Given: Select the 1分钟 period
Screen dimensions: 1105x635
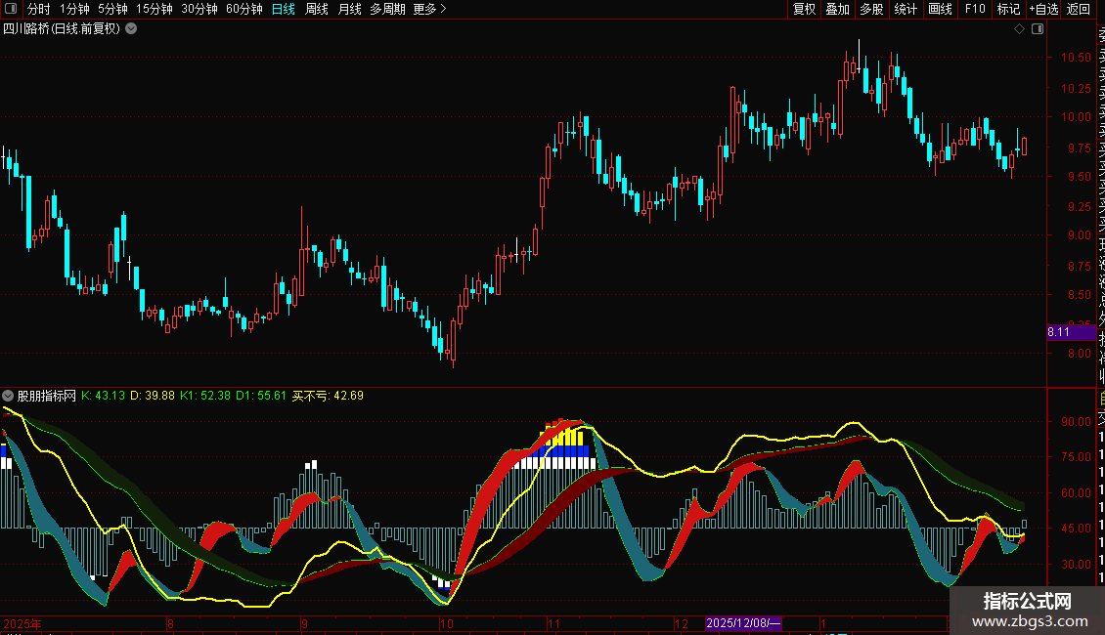Looking at the screenshot, I should [74, 9].
